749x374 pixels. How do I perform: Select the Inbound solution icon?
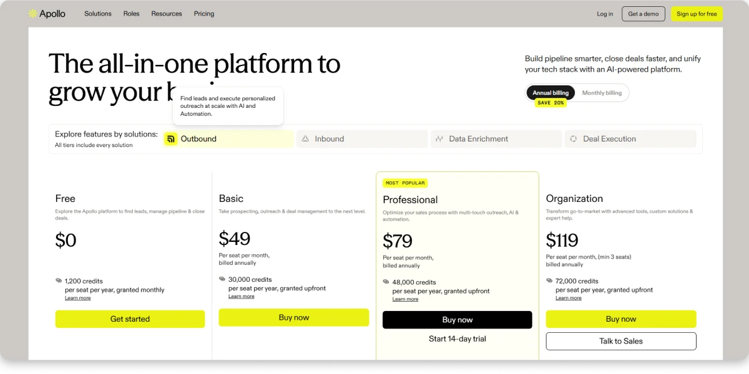[x=305, y=139]
